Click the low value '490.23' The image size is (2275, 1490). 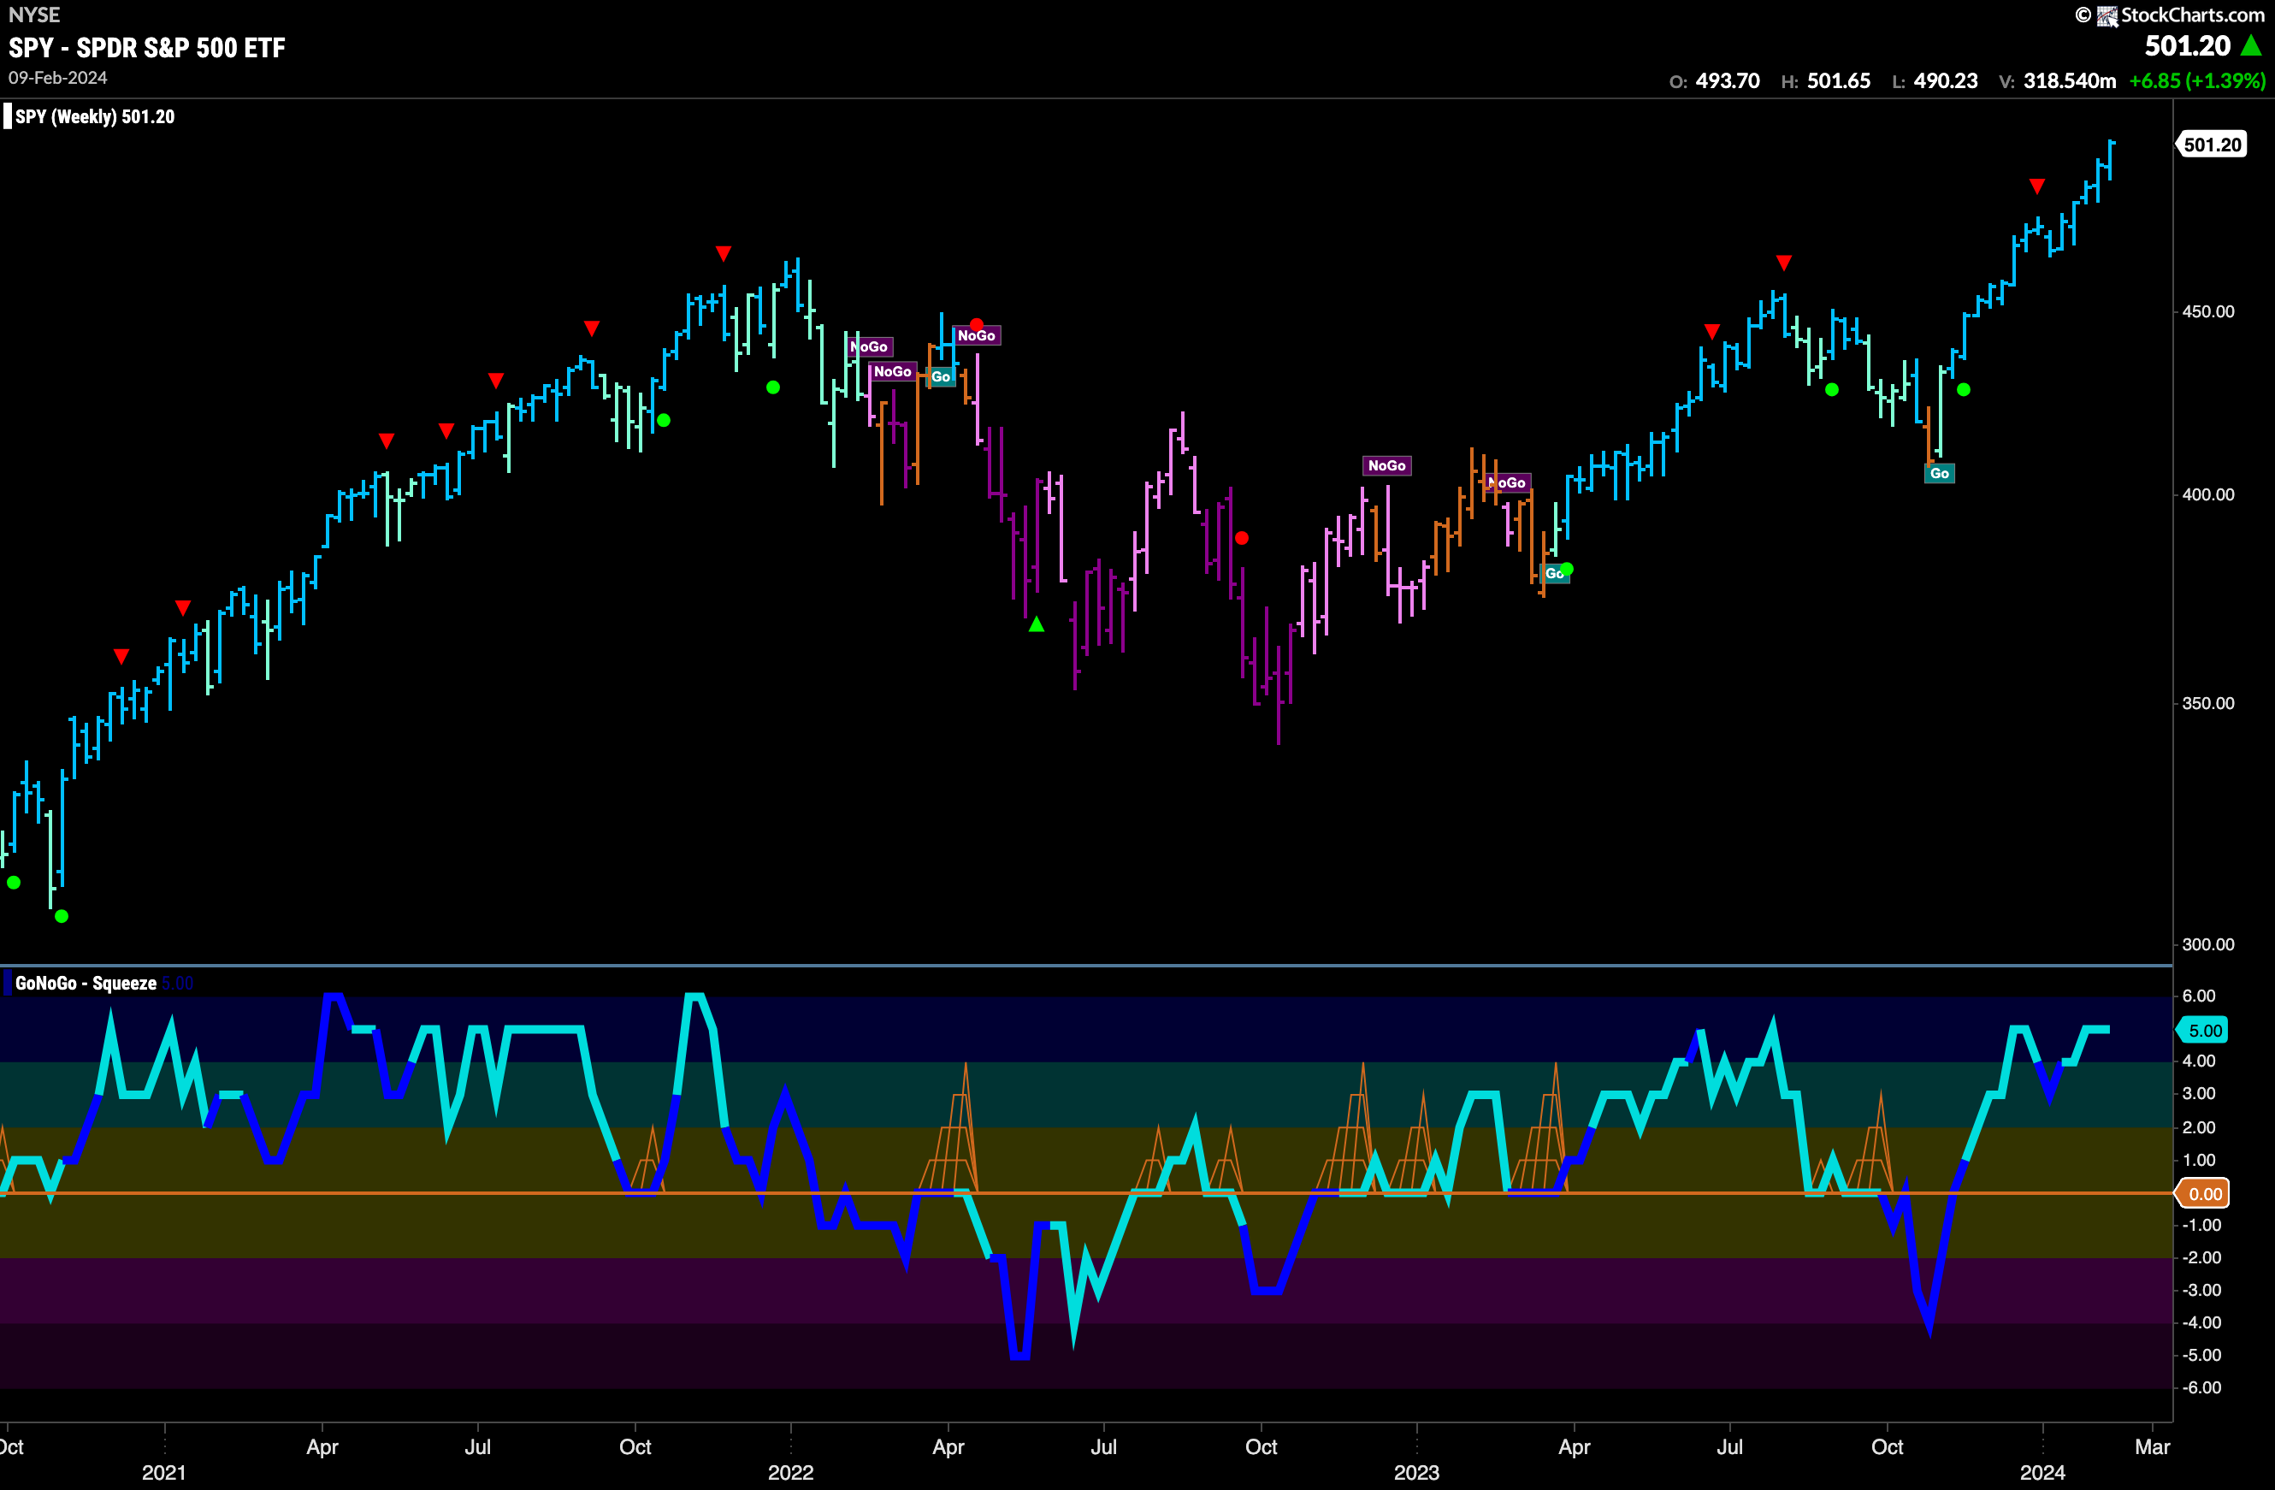(x=1945, y=80)
